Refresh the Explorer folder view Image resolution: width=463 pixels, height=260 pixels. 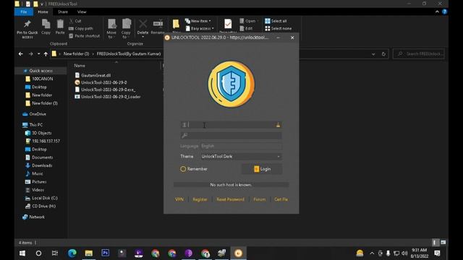(x=383, y=54)
